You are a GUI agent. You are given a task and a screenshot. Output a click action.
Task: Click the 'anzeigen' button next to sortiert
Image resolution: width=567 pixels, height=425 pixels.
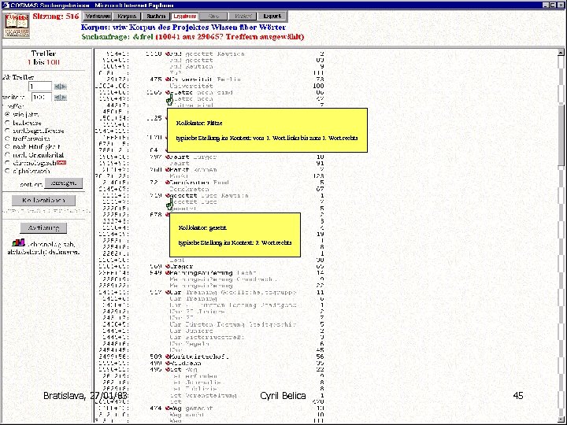(63, 183)
